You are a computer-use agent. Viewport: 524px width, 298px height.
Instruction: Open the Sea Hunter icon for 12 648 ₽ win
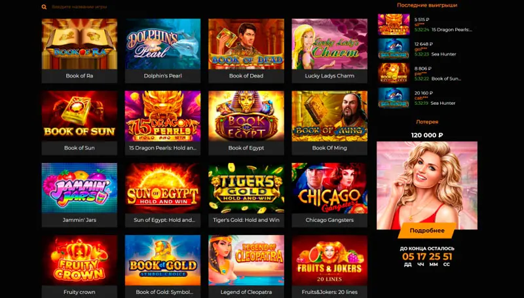click(394, 48)
